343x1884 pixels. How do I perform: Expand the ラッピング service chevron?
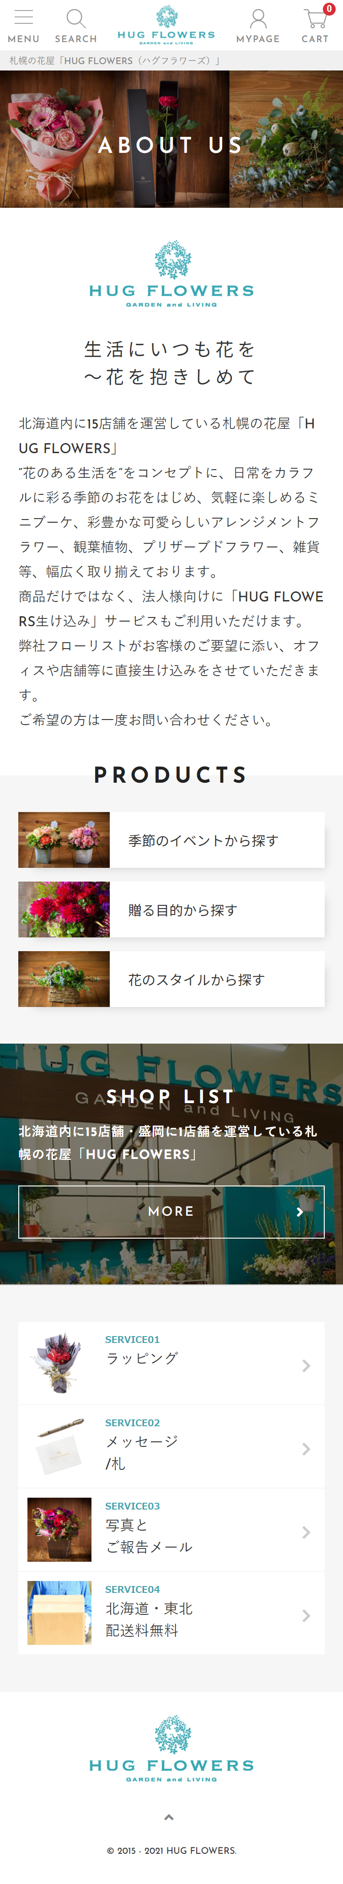(305, 1365)
